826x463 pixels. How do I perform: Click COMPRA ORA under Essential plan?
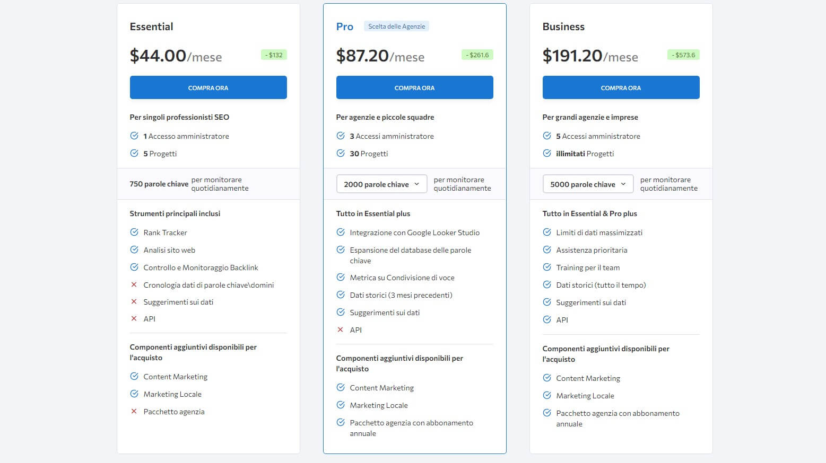[208, 87]
